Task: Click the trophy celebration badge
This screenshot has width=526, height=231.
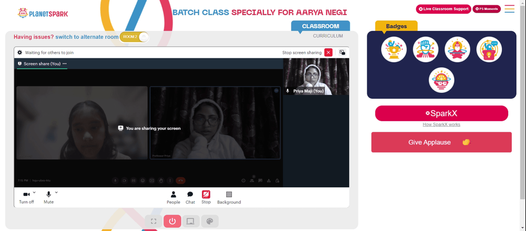Action: (394, 49)
